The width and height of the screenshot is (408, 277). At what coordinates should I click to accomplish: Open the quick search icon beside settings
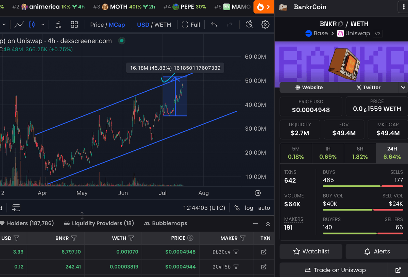249,24
